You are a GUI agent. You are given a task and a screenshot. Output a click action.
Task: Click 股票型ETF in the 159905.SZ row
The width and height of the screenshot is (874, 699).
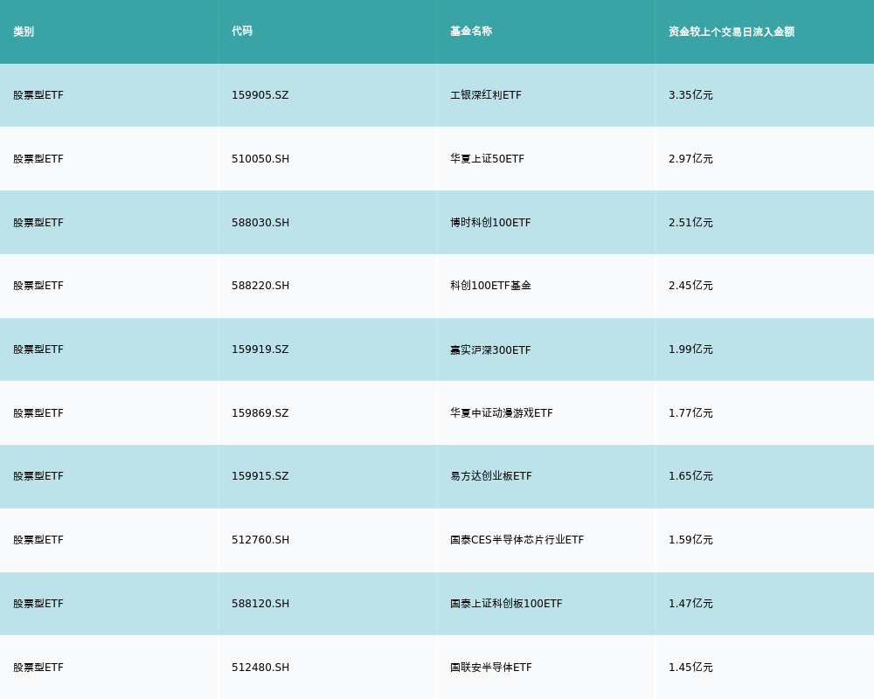point(38,95)
